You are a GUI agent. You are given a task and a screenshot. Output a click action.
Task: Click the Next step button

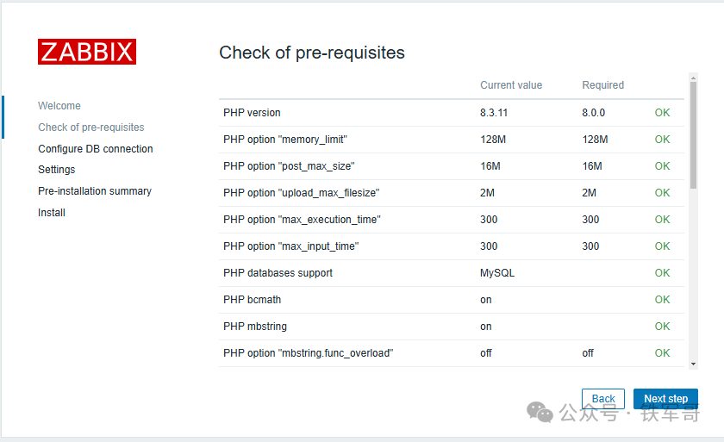(665, 399)
